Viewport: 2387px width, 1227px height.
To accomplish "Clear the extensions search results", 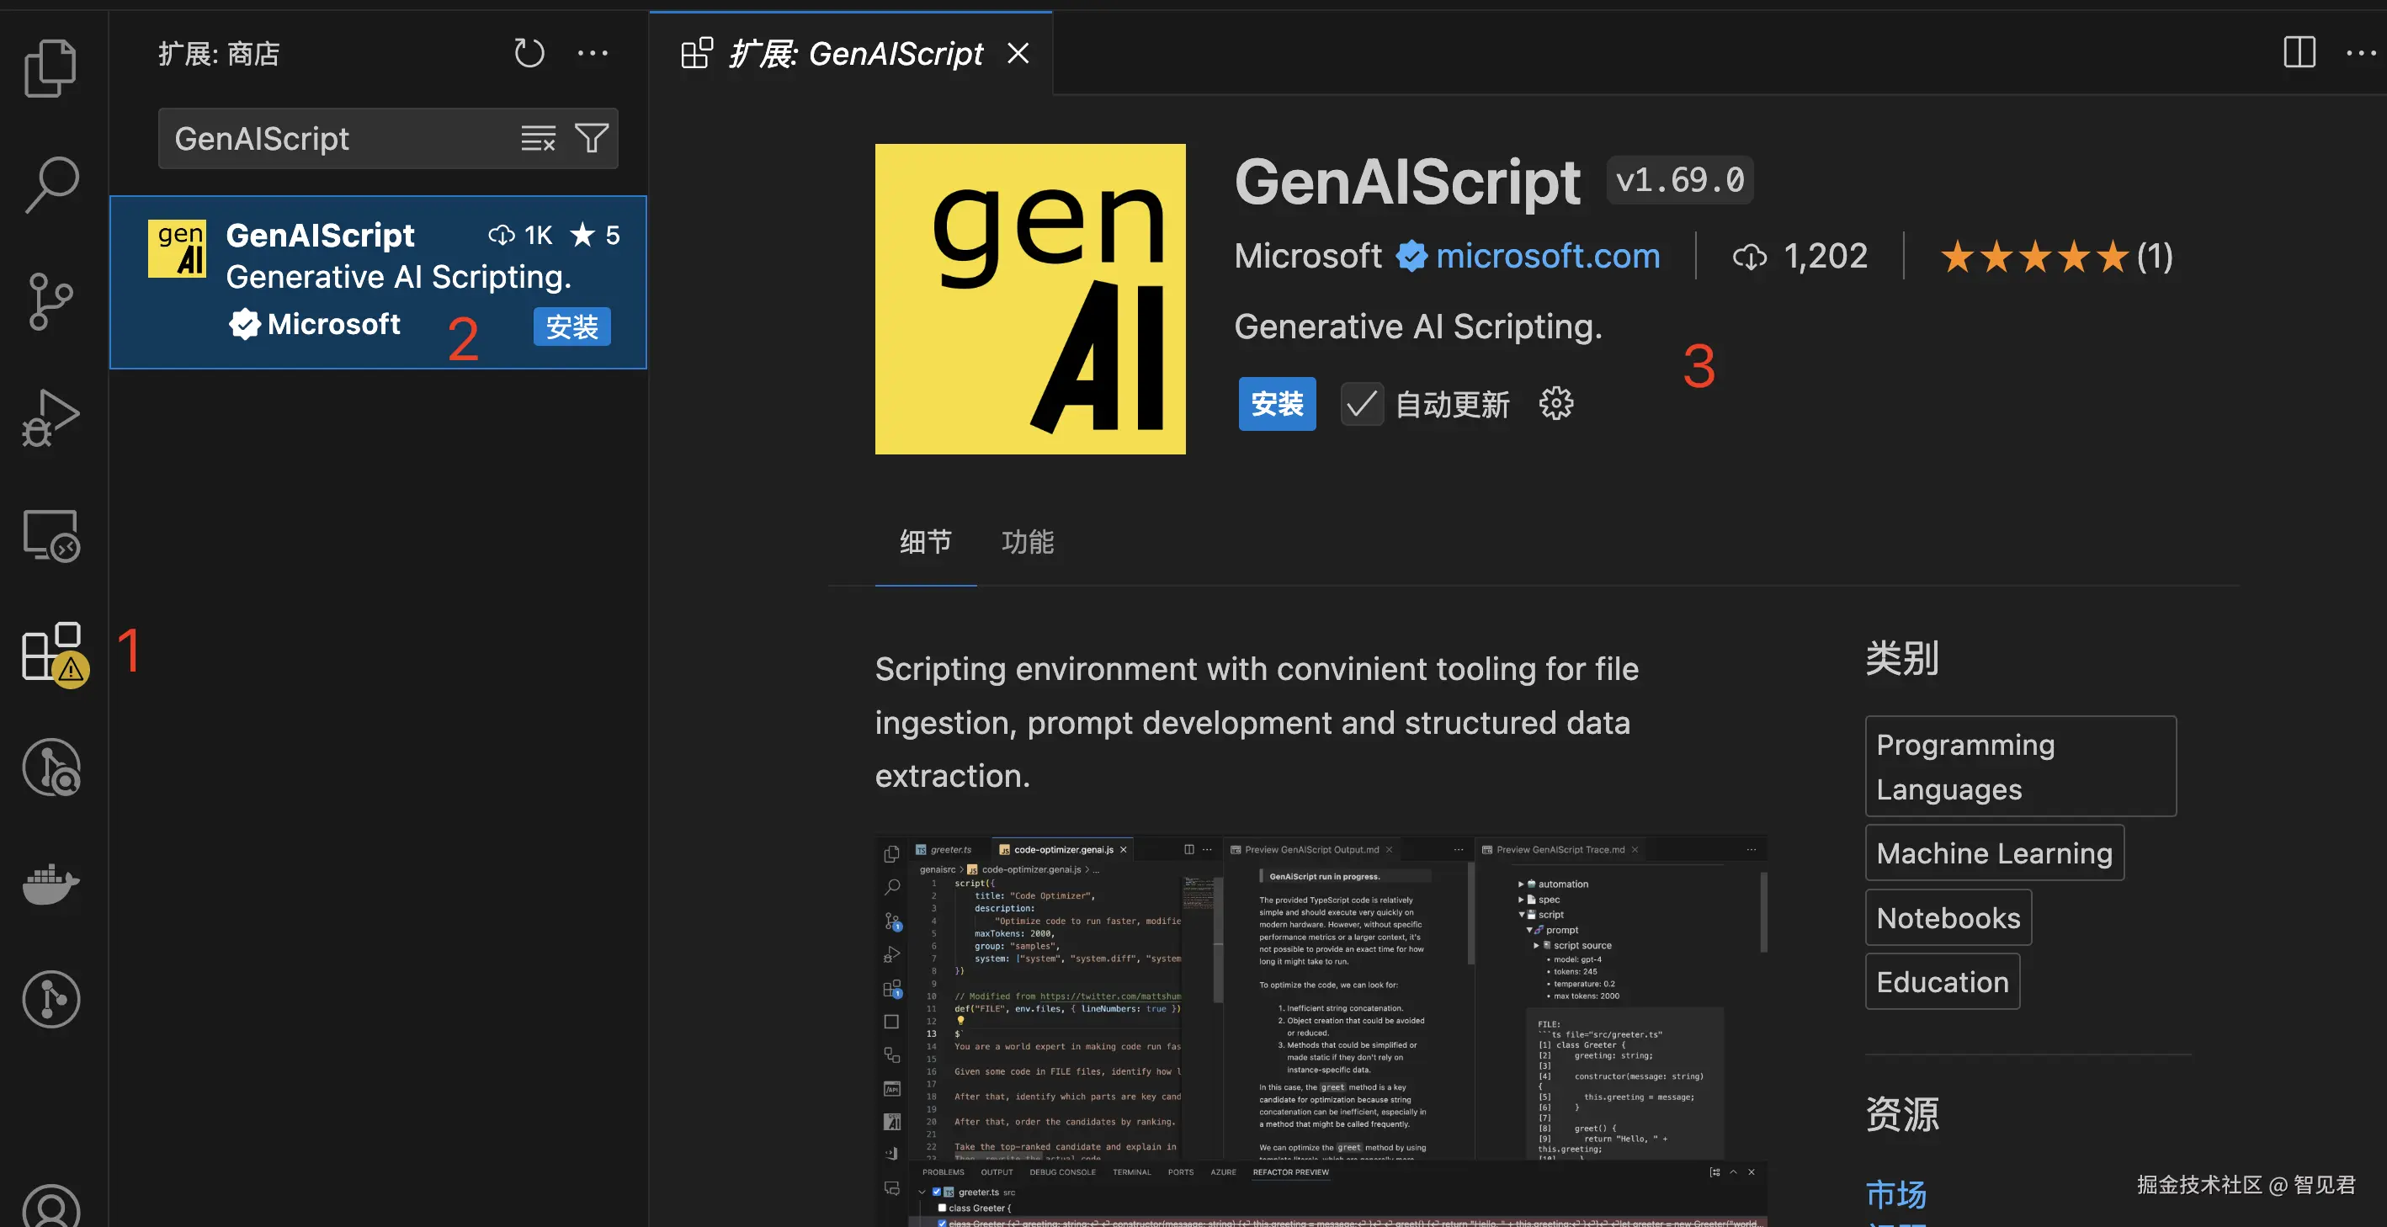I will click(539, 138).
